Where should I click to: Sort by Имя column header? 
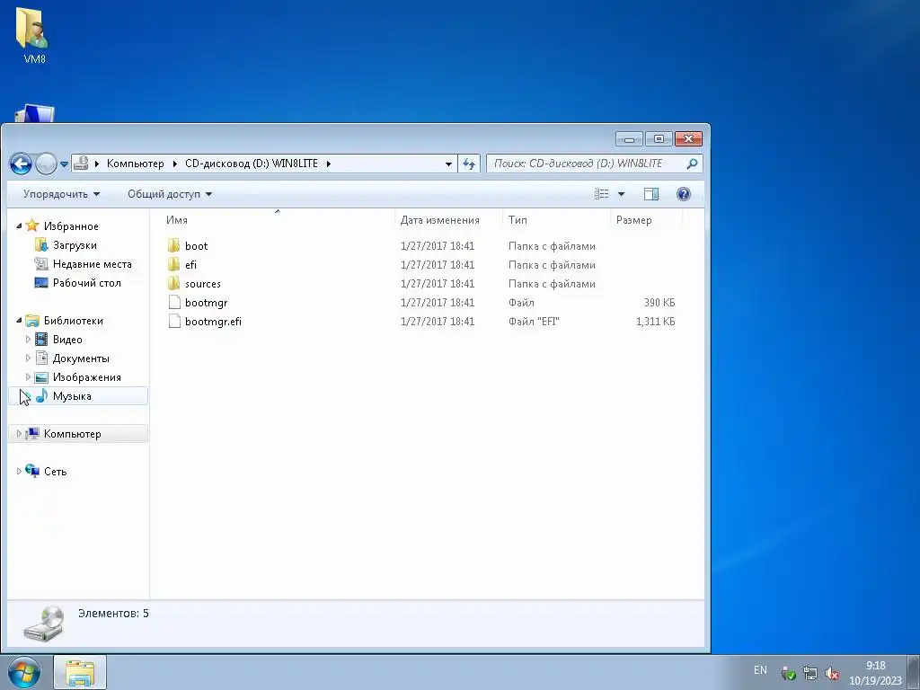tap(177, 220)
